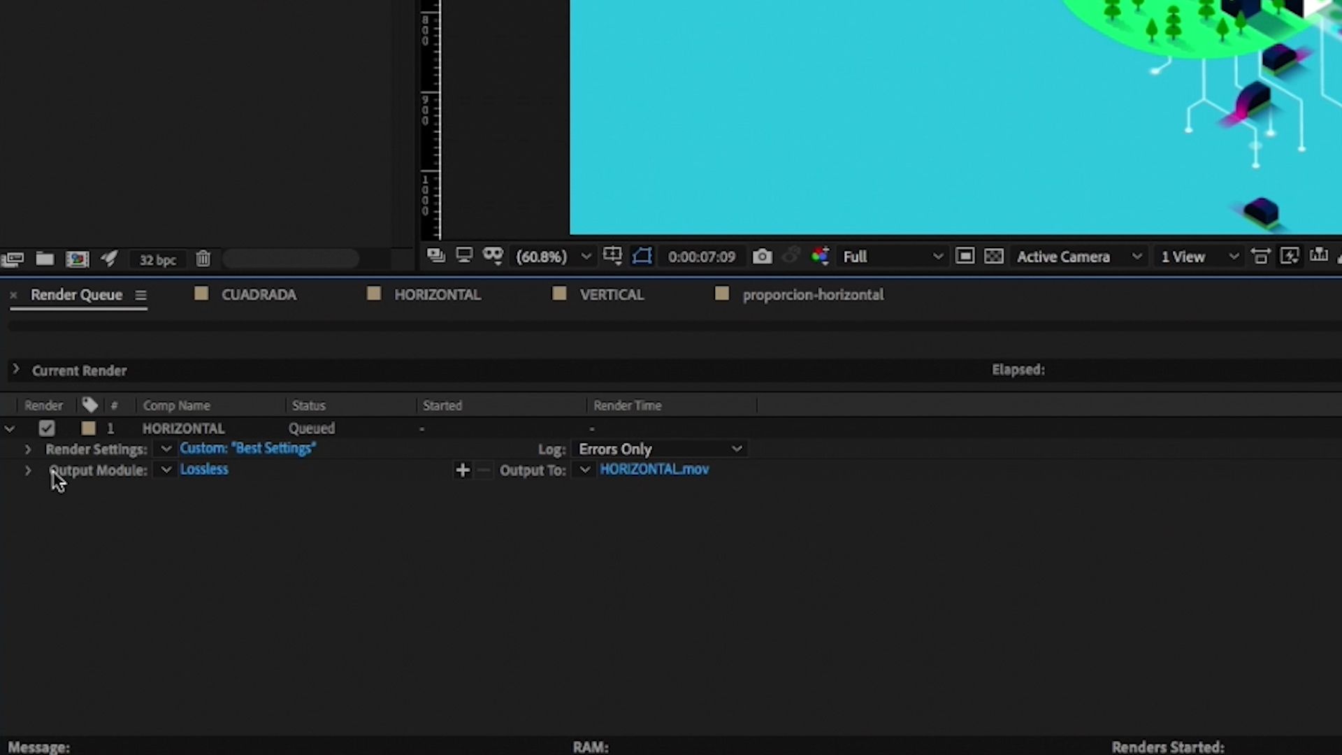Select the HORIZONTAL comp in render queue
The image size is (1342, 755).
click(183, 429)
